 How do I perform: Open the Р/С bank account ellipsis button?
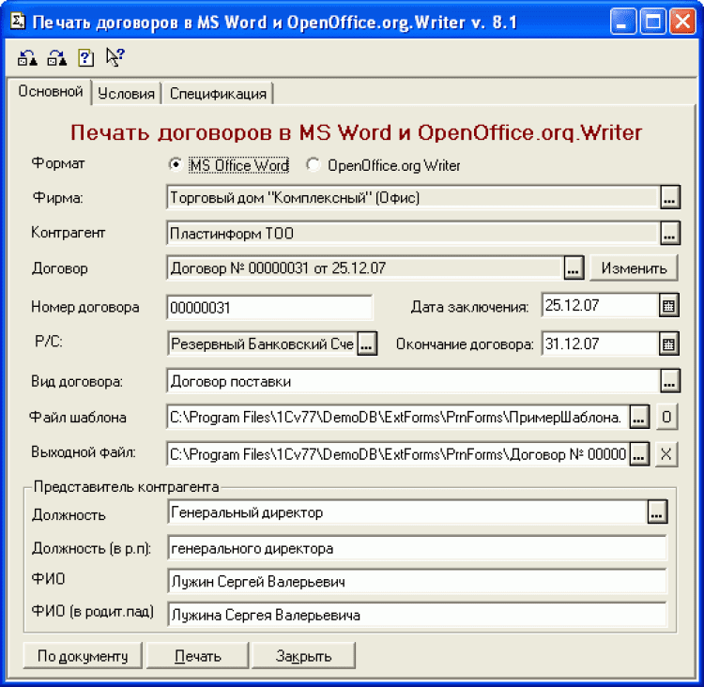click(x=367, y=343)
